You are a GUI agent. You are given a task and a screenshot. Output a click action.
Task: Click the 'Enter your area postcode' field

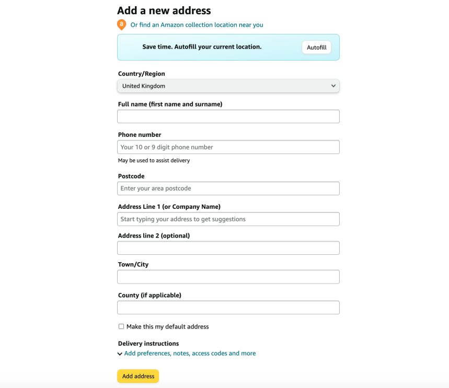[x=228, y=188]
